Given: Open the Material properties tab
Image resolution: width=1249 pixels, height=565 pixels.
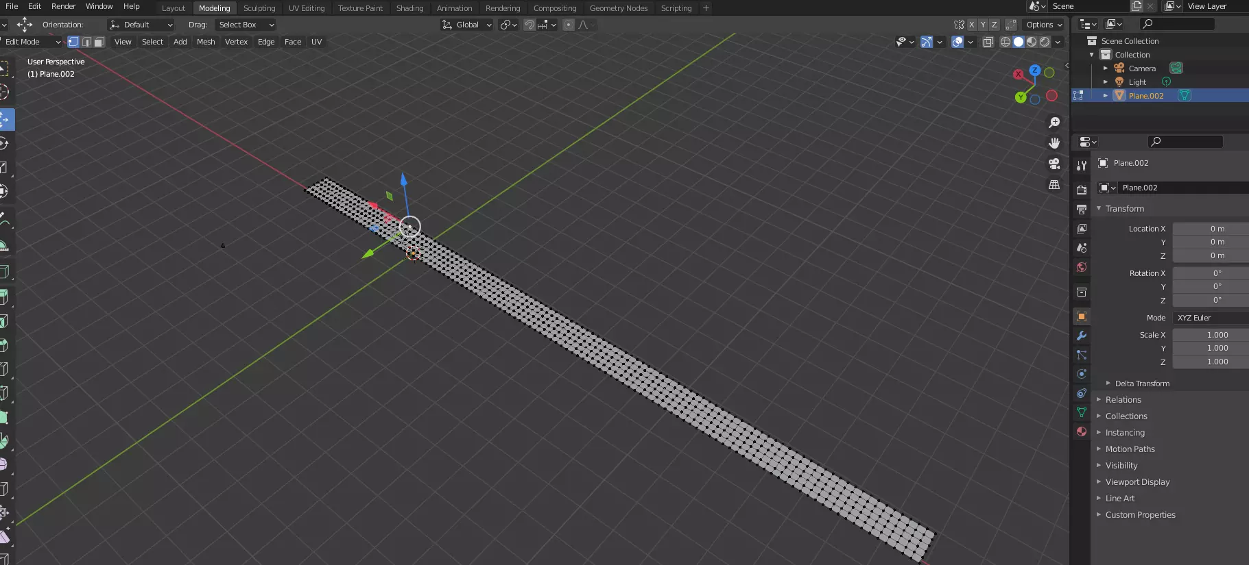Looking at the screenshot, I should click(x=1082, y=431).
